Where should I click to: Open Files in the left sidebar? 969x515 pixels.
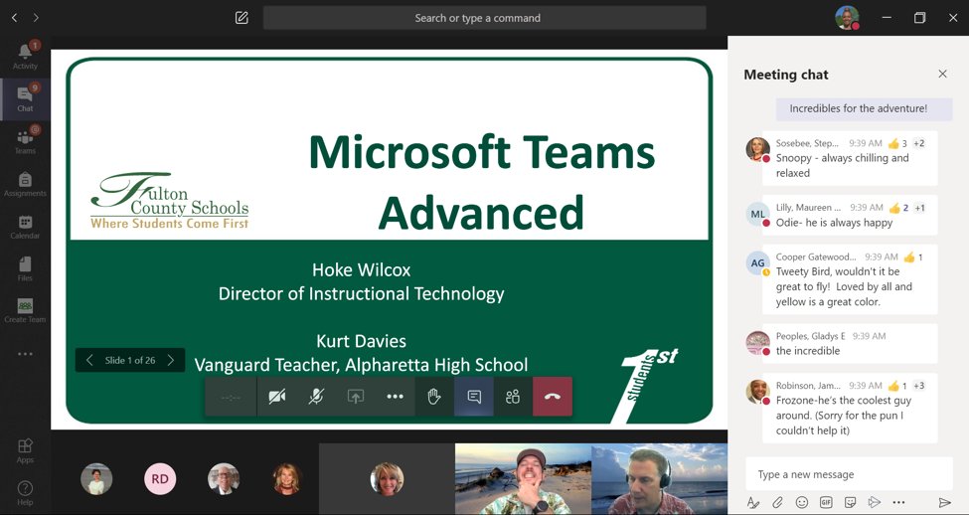(25, 269)
